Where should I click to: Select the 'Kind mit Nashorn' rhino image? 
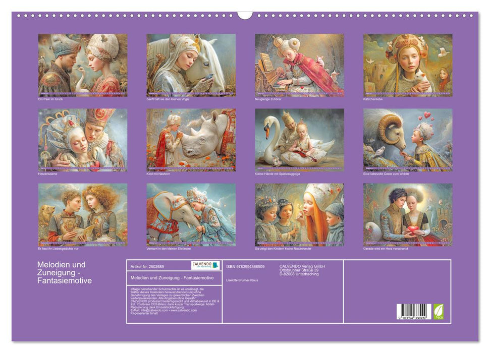pyautogui.click(x=191, y=140)
